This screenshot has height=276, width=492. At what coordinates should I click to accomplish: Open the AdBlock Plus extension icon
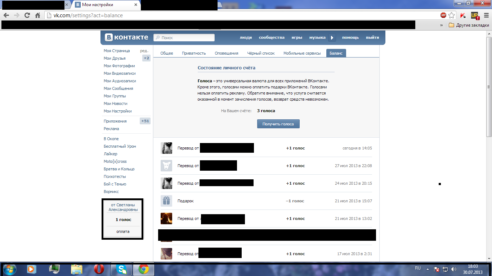tap(443, 15)
